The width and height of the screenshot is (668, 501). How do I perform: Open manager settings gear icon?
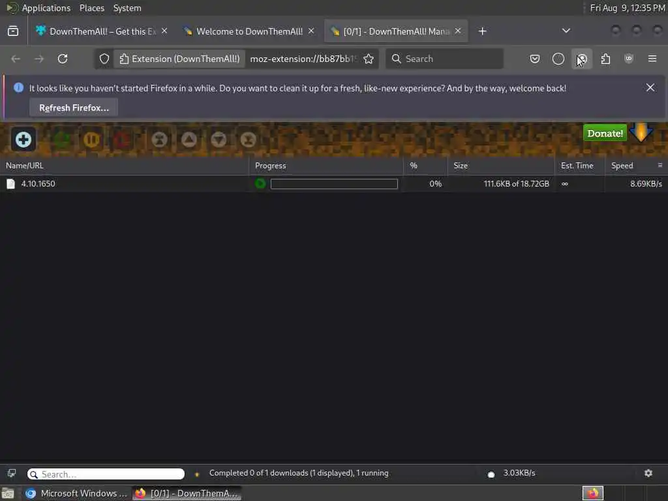[x=648, y=474]
